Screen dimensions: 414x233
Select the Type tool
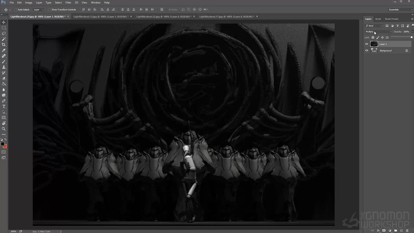[x=4, y=107]
